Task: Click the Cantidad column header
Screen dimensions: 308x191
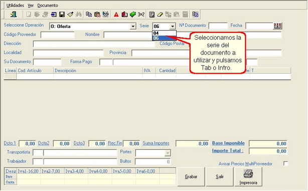Action: pos(166,71)
